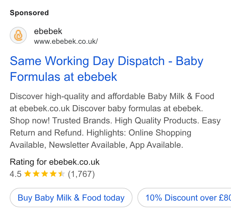Click 'App Available' at the end of the description
The width and height of the screenshot is (231, 217).
(x=156, y=145)
